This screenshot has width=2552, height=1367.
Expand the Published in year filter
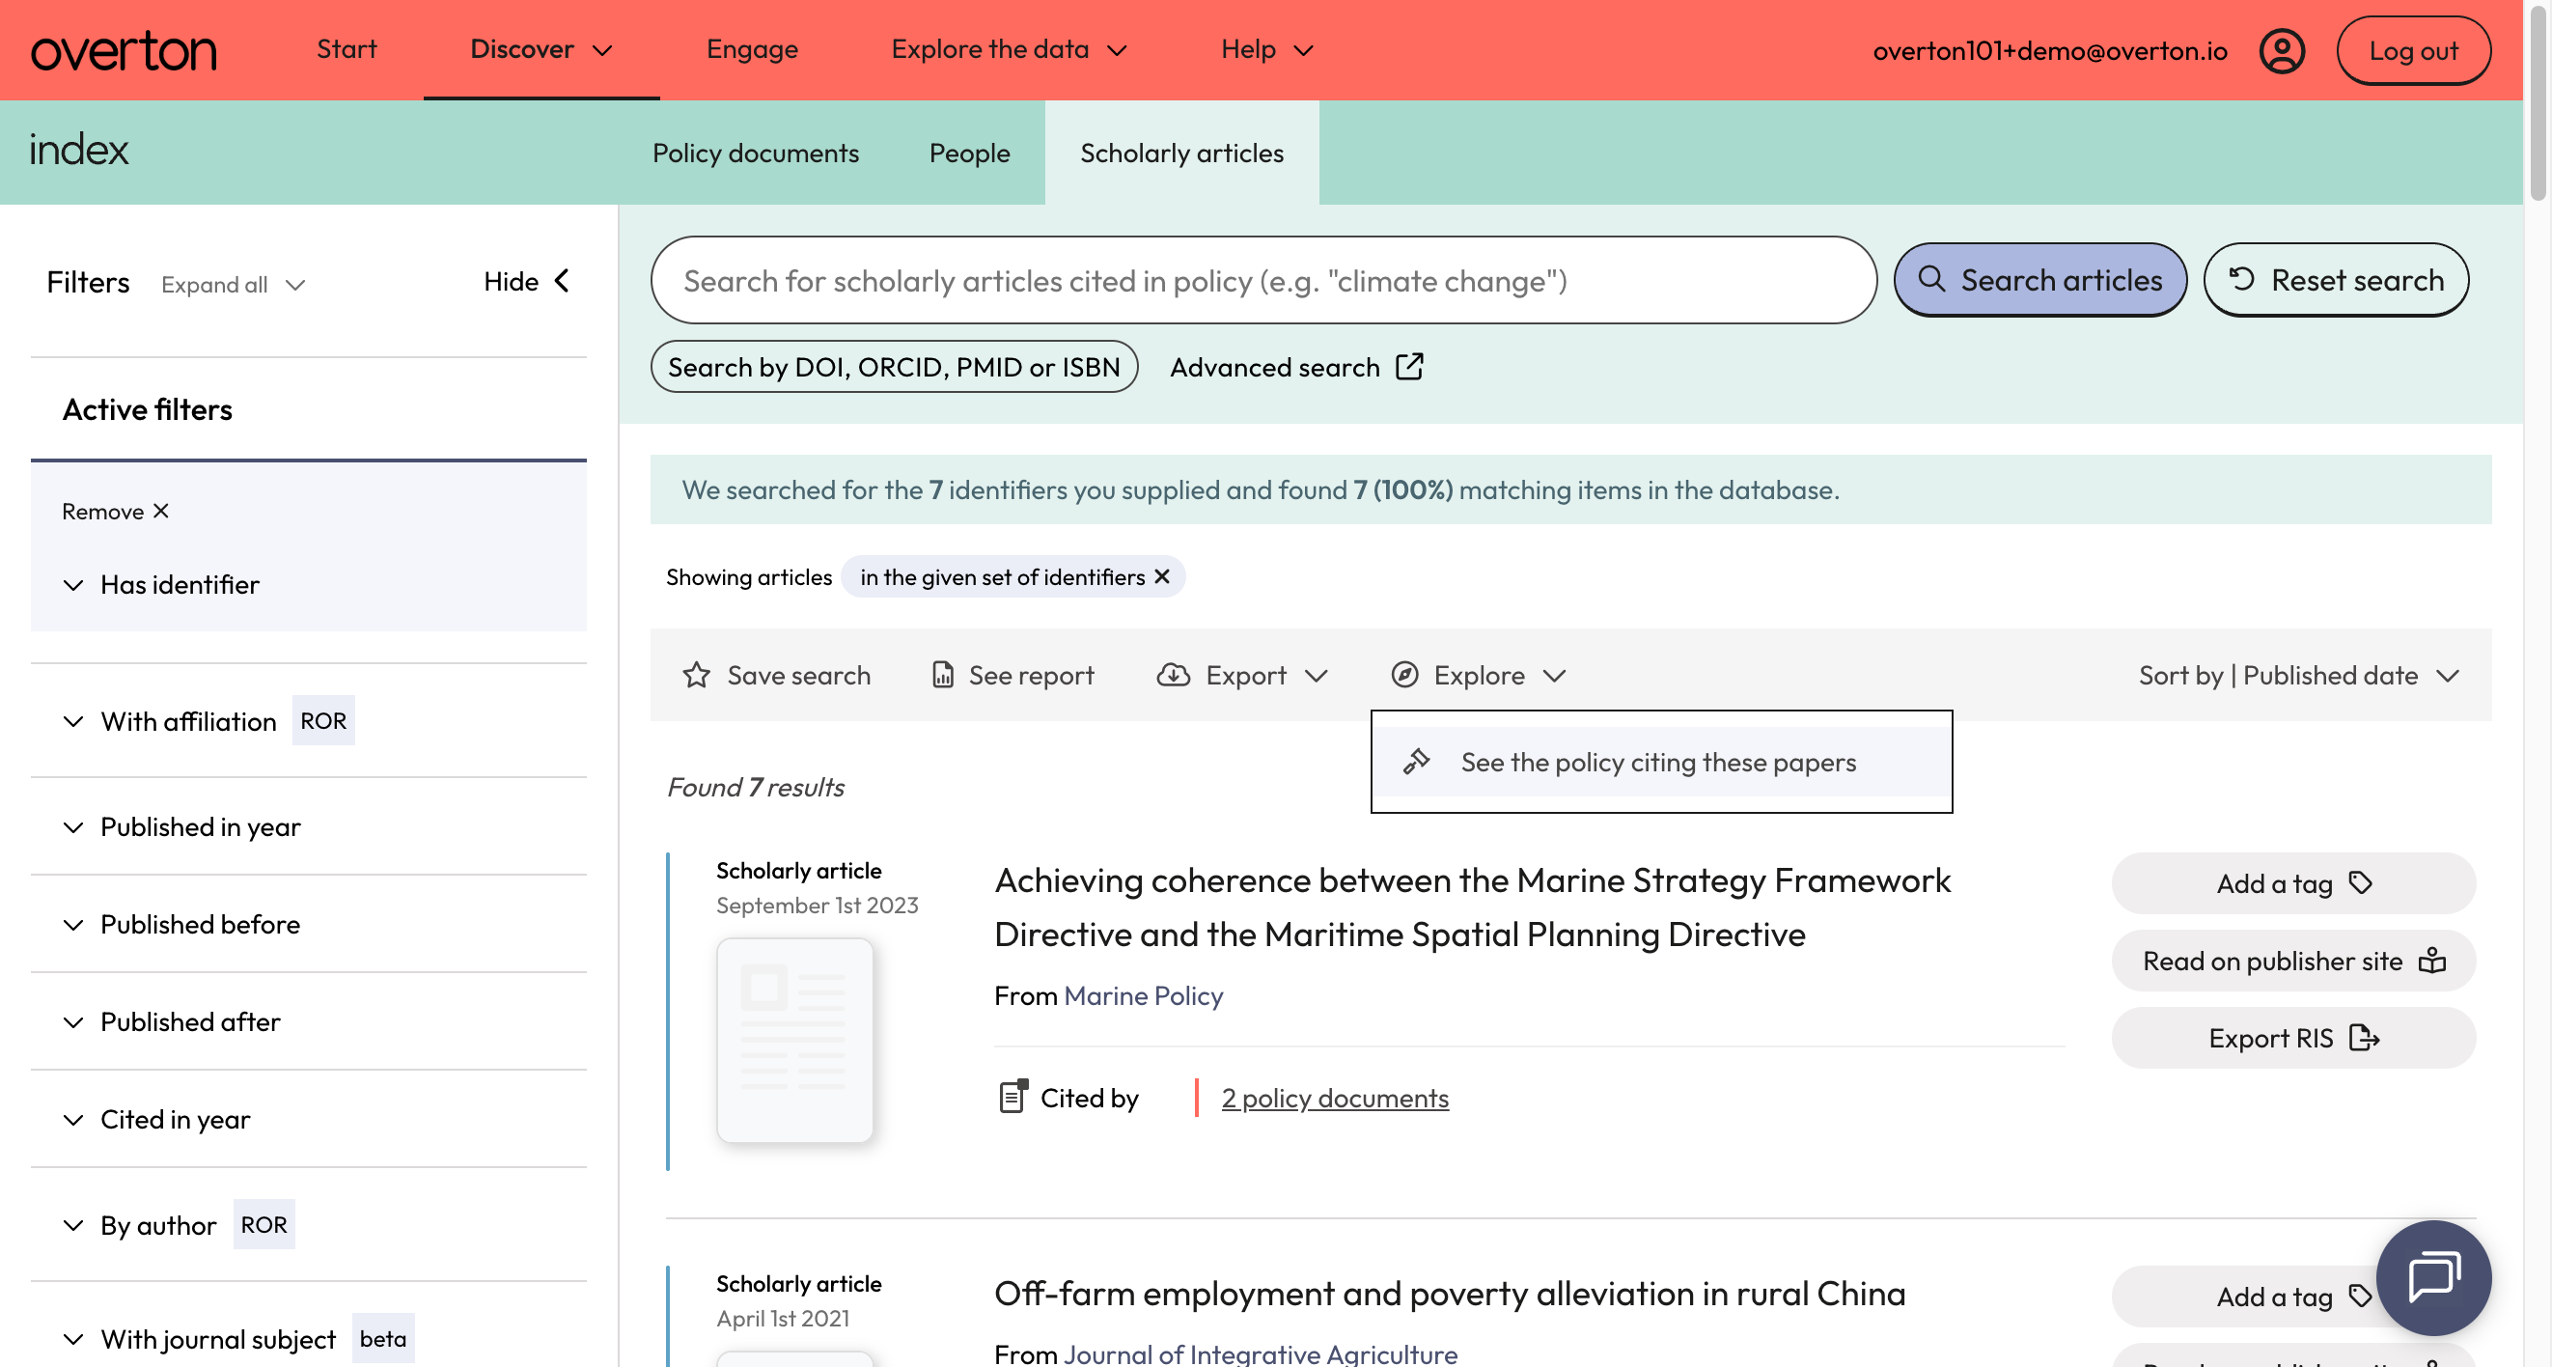[x=308, y=826]
